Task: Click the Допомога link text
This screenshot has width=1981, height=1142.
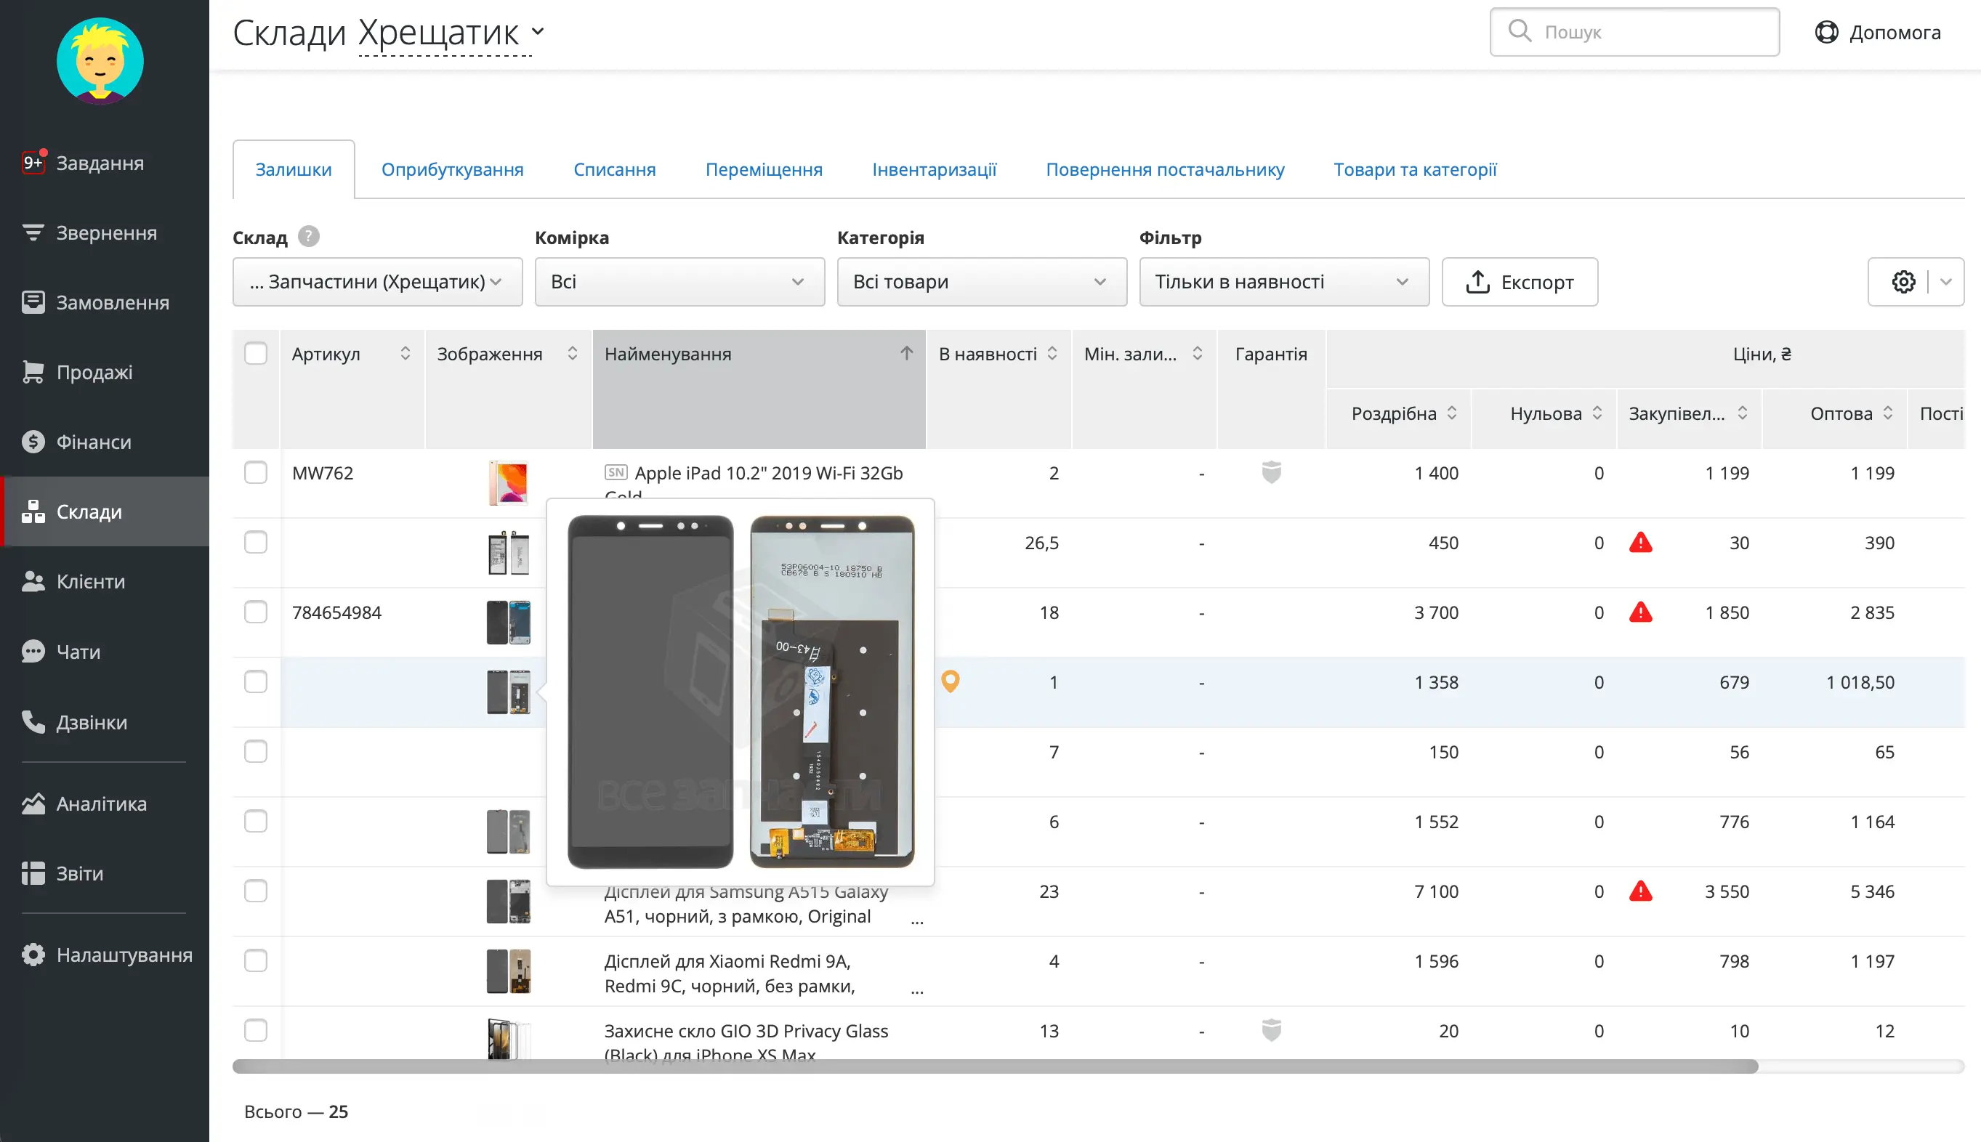Action: 1895,32
